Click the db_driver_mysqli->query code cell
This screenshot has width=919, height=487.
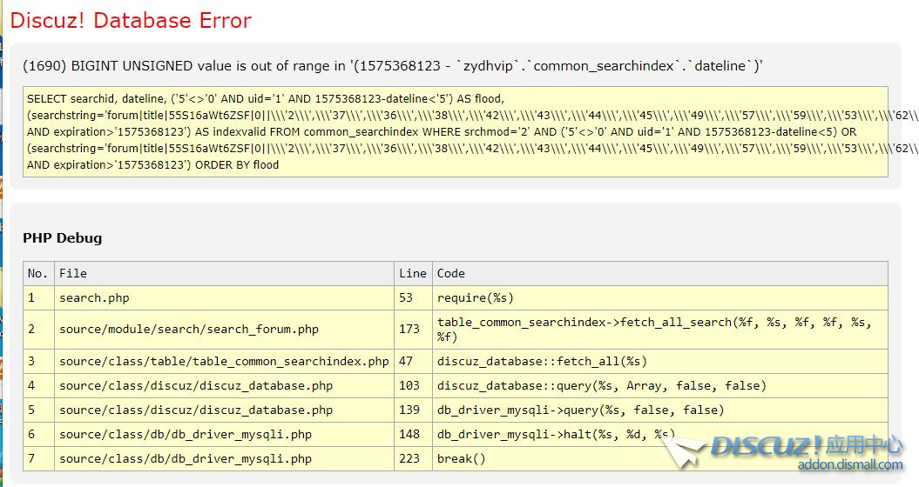660,410
